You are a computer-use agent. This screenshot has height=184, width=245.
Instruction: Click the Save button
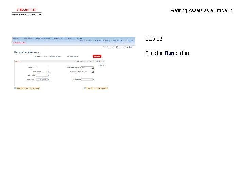pyautogui.click(x=18, y=88)
